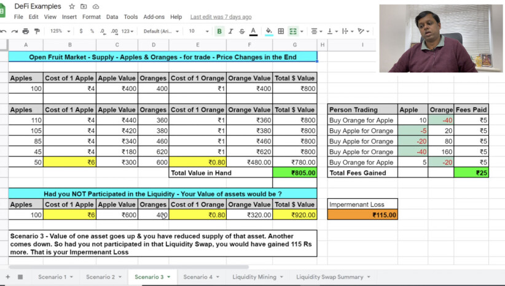Click the move to folder icon
Viewport: 505px width, 286px height.
point(84,6)
